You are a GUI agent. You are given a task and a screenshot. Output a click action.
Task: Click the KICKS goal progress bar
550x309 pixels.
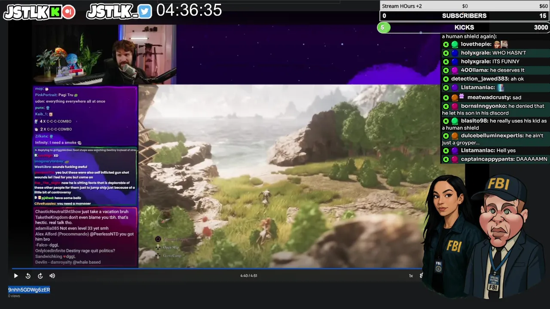pos(464,27)
